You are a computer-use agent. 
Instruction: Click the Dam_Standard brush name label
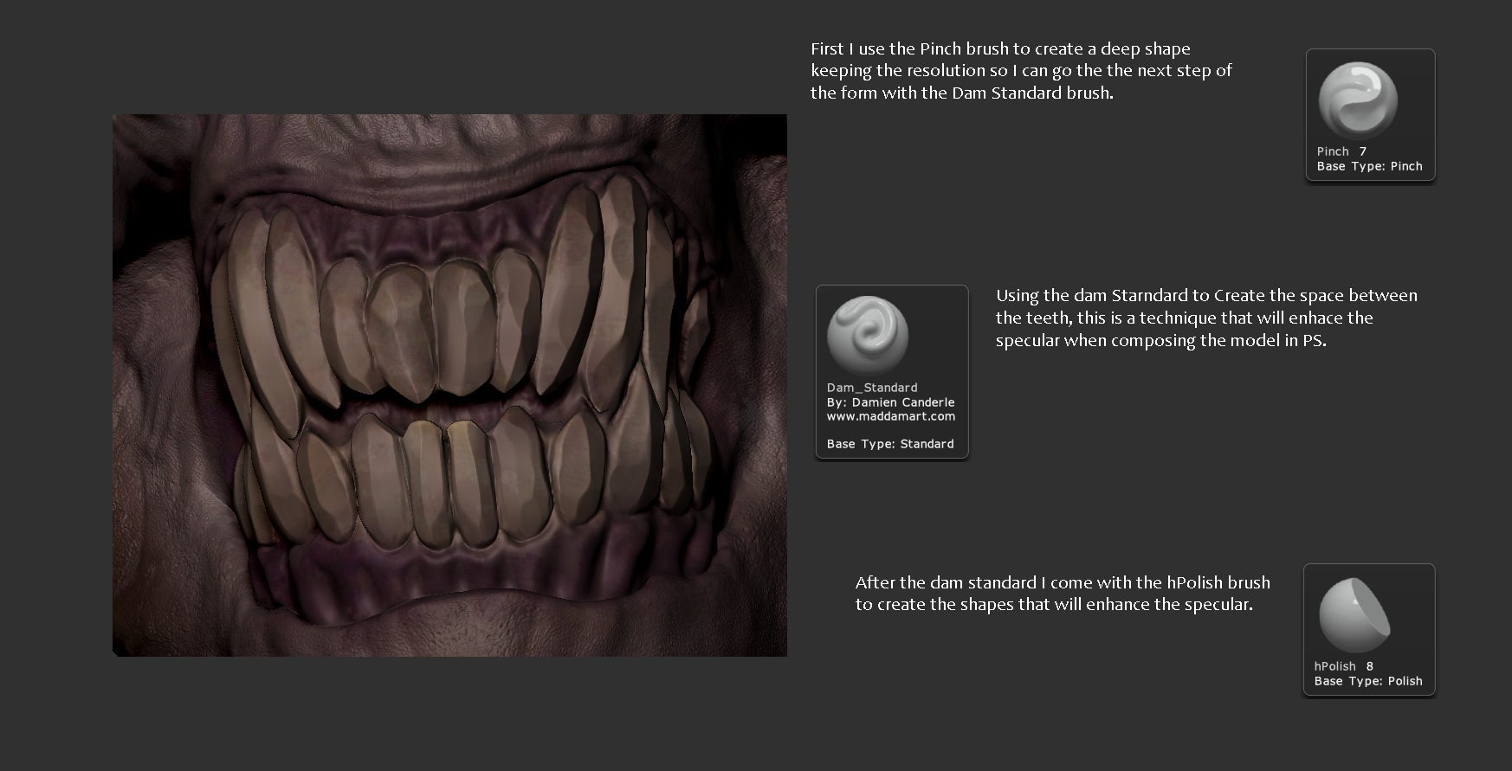click(x=872, y=388)
